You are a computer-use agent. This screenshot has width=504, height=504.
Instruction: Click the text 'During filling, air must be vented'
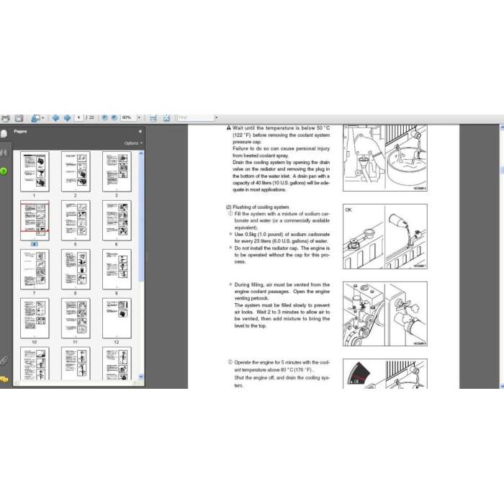(272, 285)
